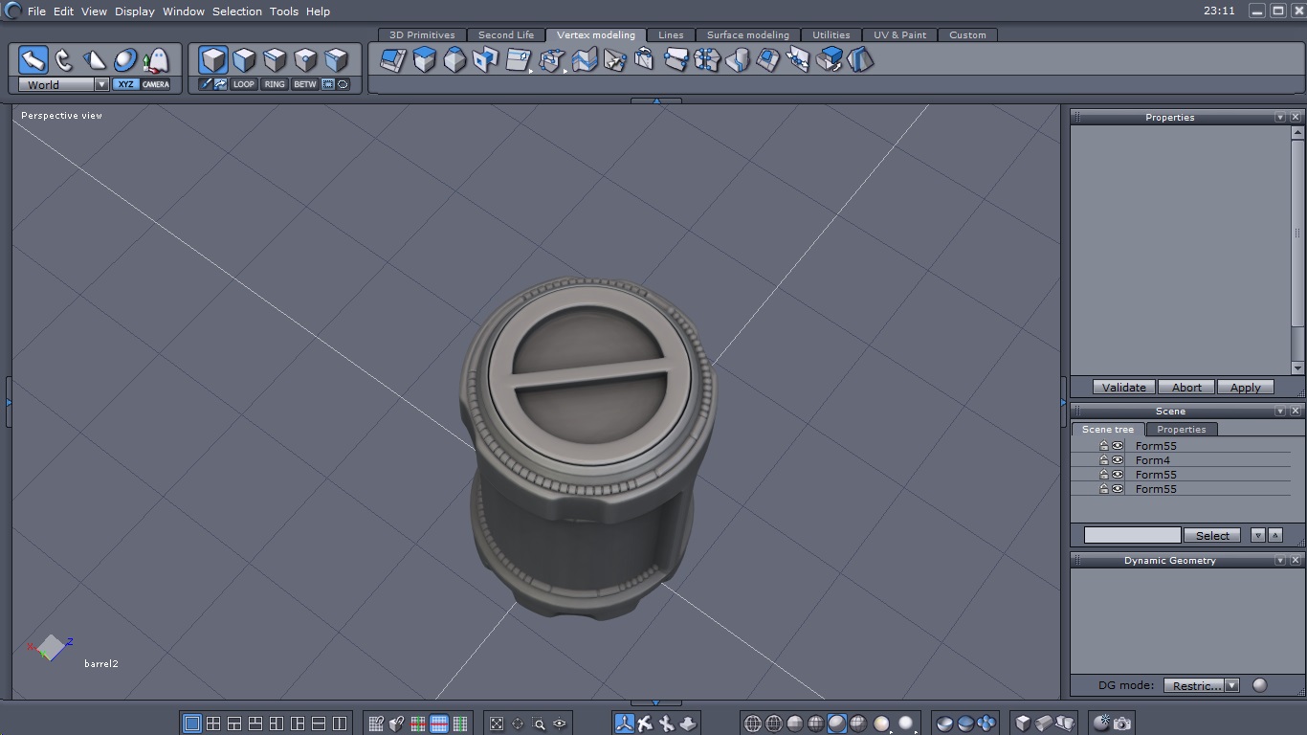
Task: Click the LOOP selection button
Action: click(x=244, y=84)
